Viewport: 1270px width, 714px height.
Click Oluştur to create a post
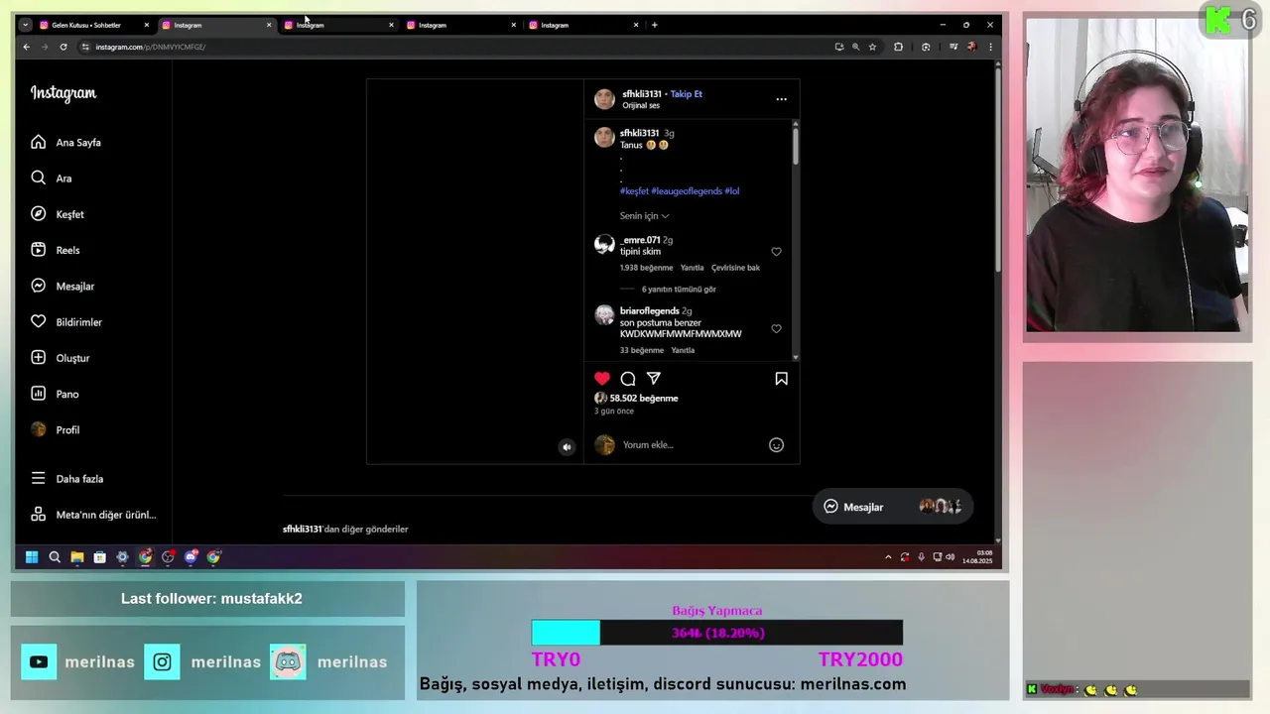(60, 358)
